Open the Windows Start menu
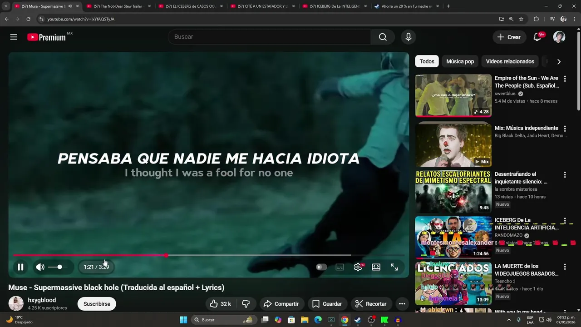This screenshot has width=581, height=327. point(183,320)
